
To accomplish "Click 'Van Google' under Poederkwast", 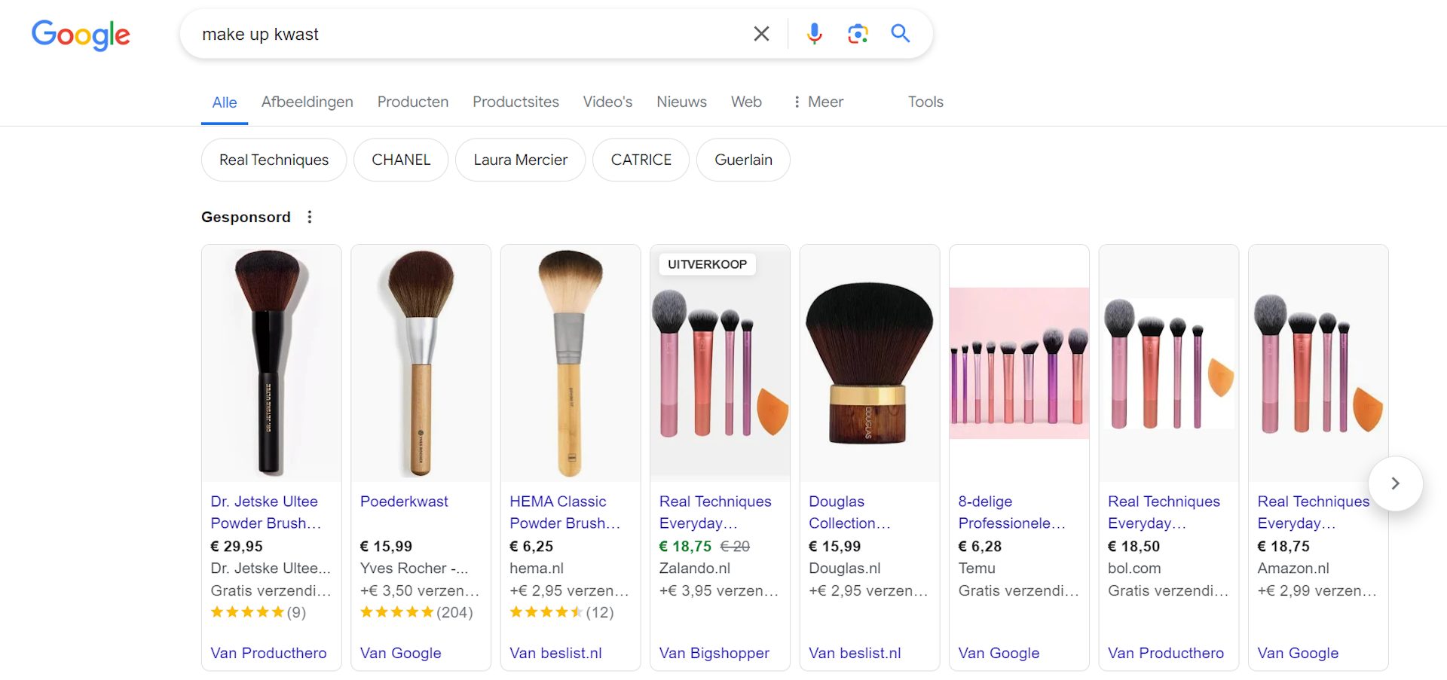I will 400,653.
